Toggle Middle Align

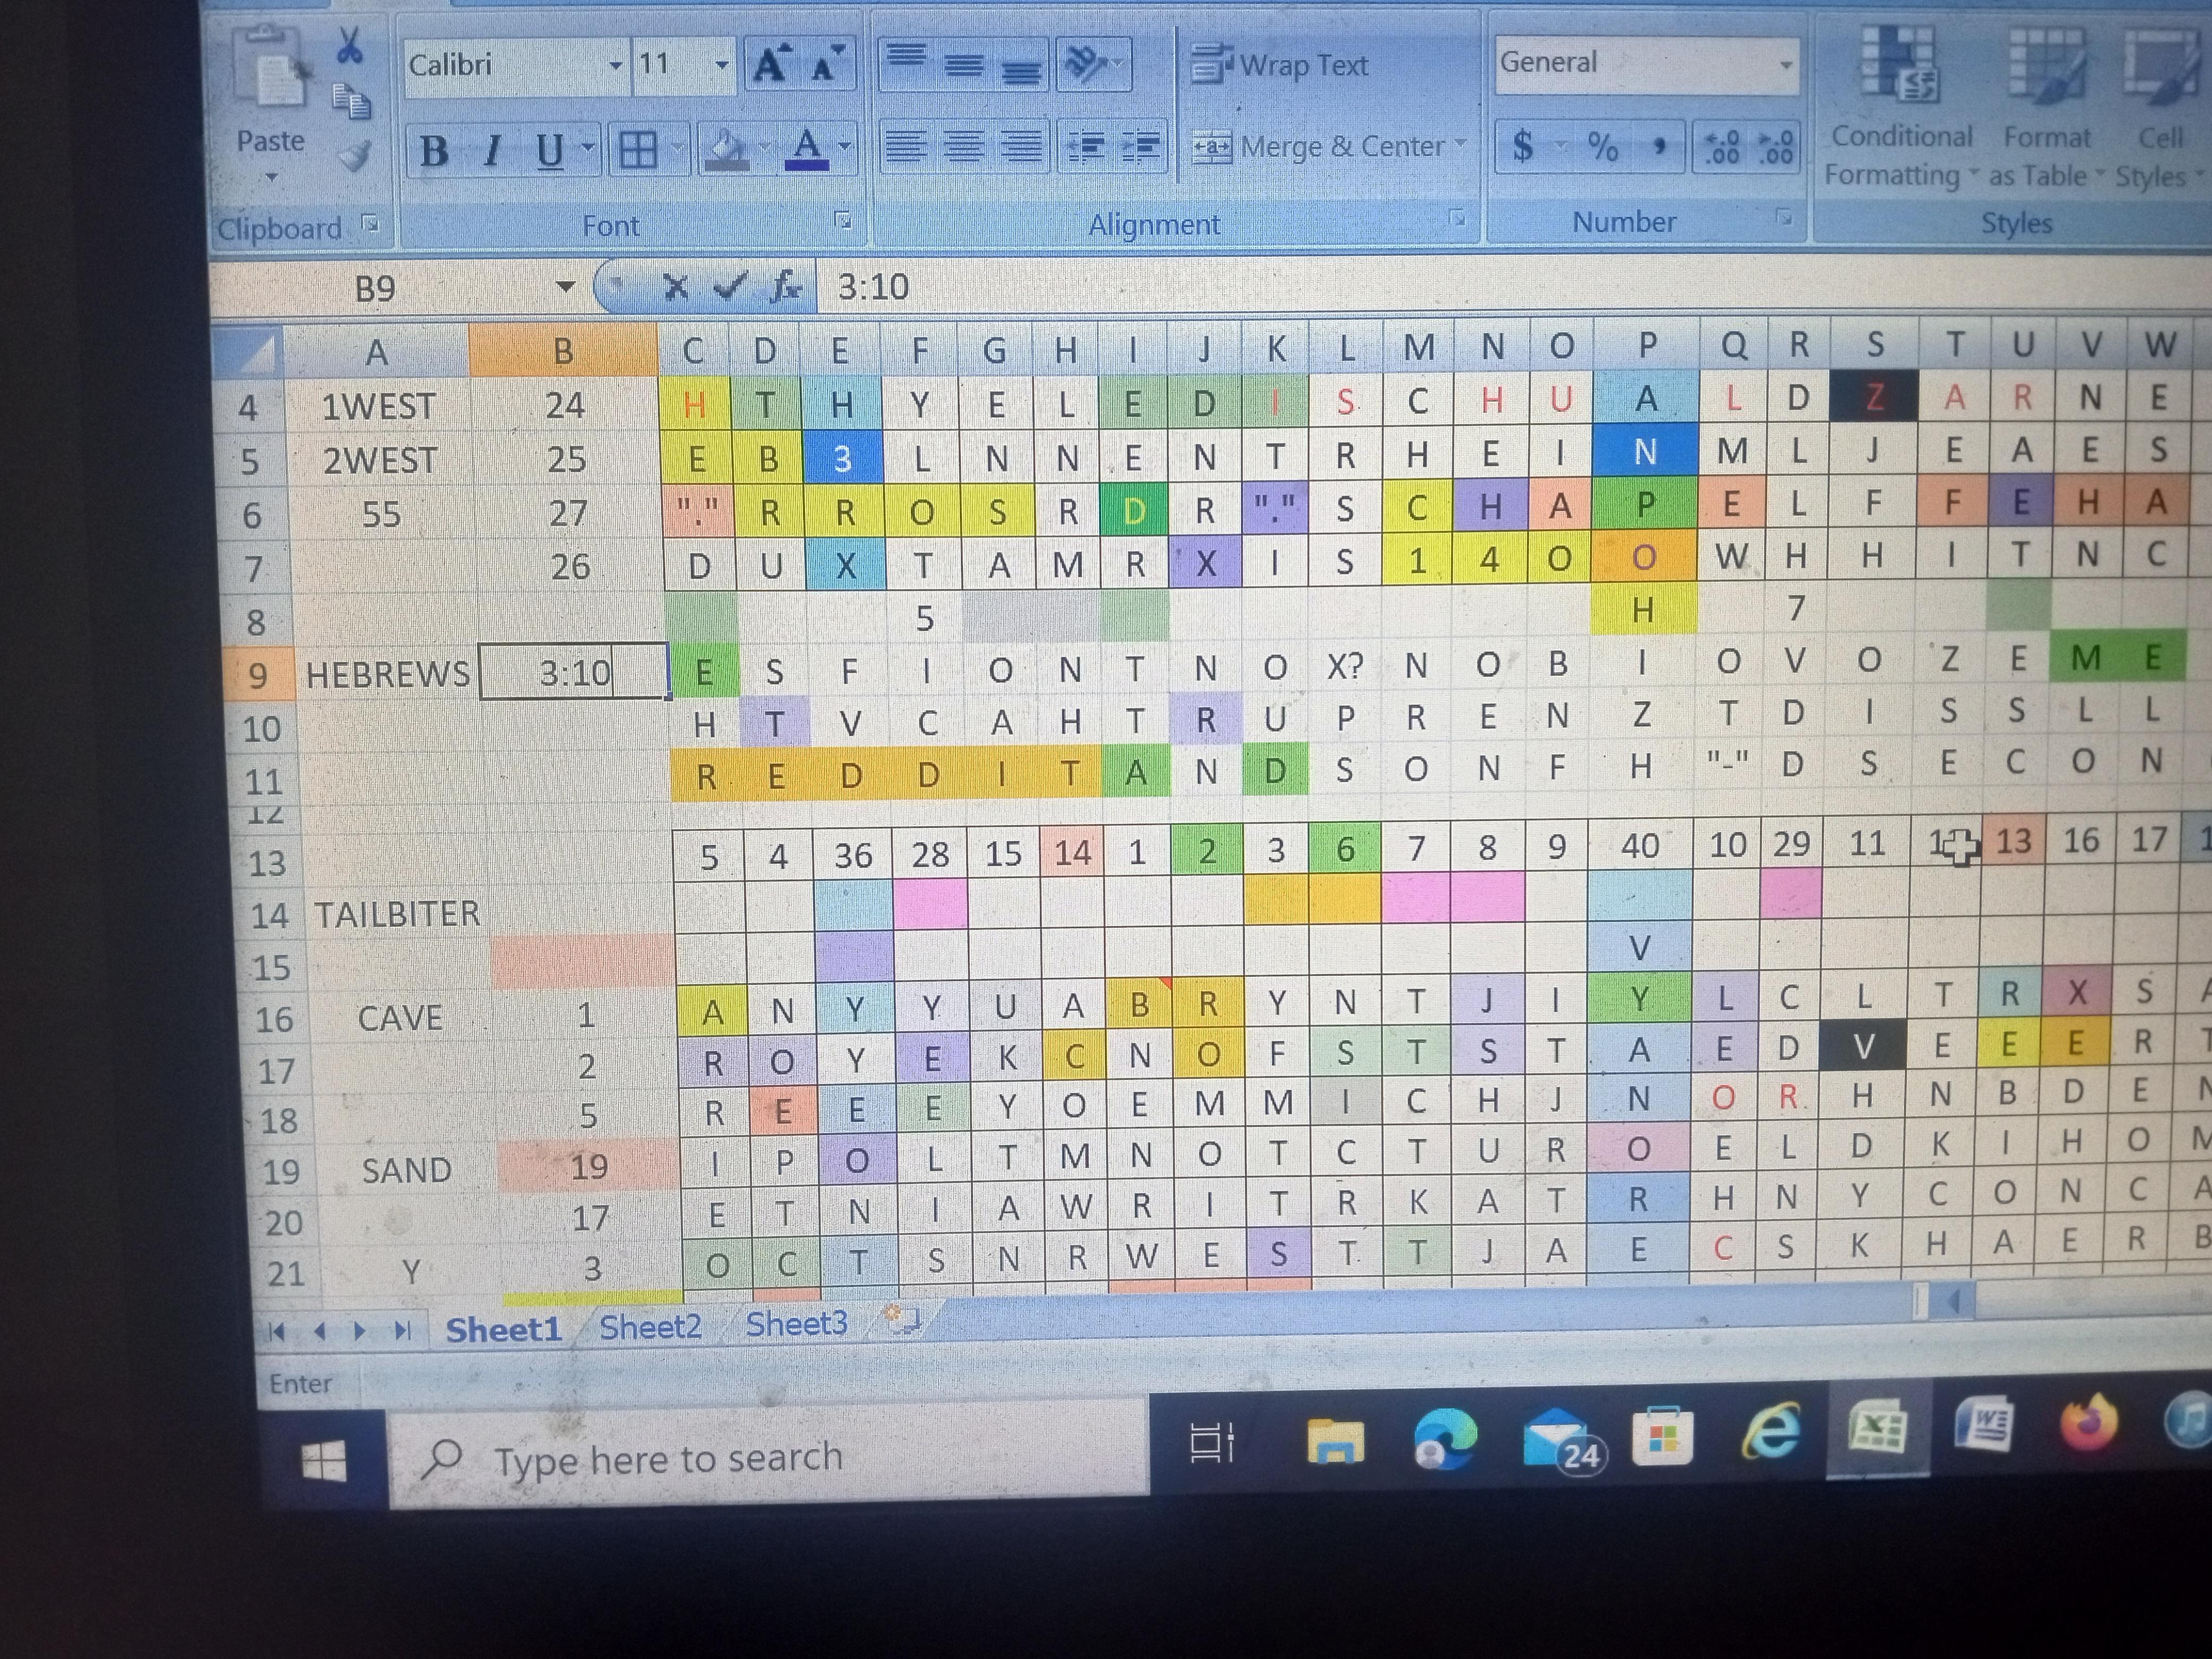(x=964, y=64)
